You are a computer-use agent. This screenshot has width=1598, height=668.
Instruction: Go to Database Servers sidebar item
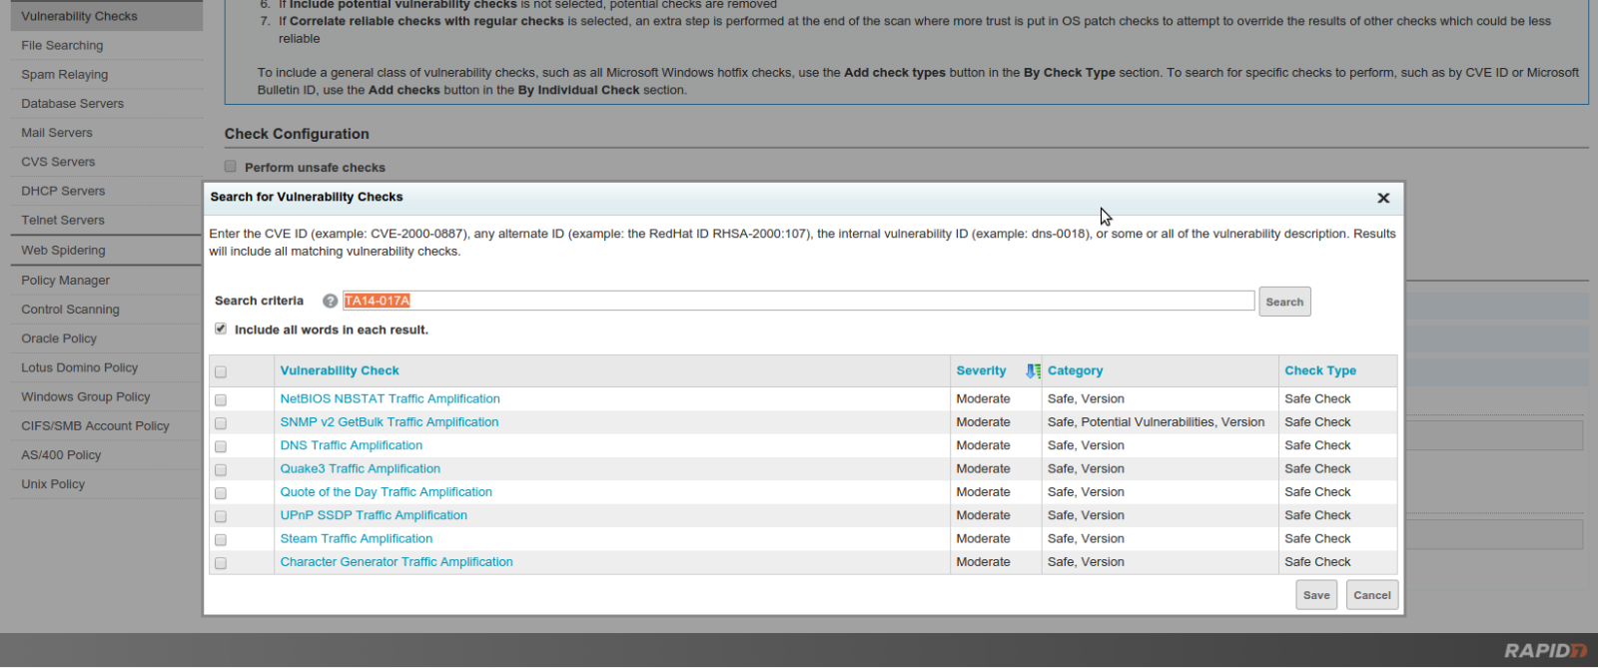[73, 104]
